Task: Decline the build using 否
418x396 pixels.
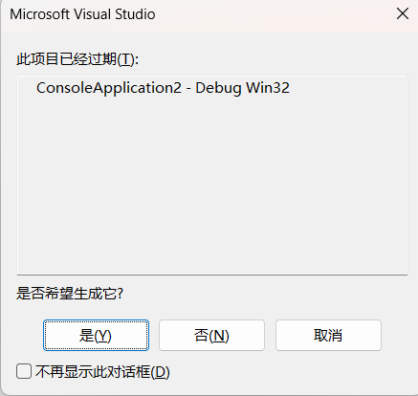Action: coord(211,335)
